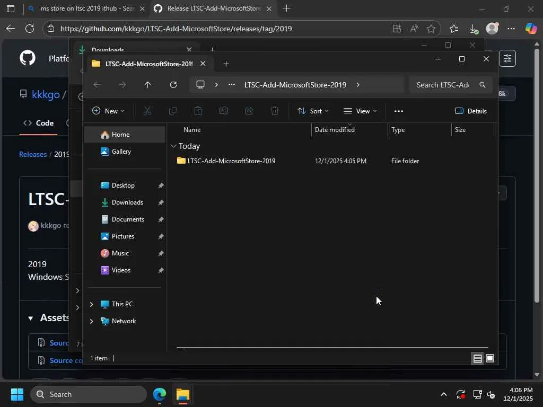
Task: Click the Paste icon in Explorer toolbar
Action: tap(198, 111)
